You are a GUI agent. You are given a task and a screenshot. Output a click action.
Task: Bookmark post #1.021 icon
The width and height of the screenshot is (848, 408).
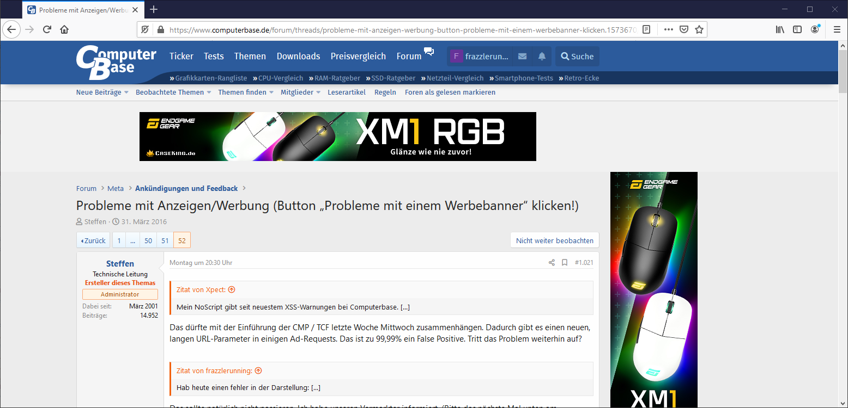(565, 263)
